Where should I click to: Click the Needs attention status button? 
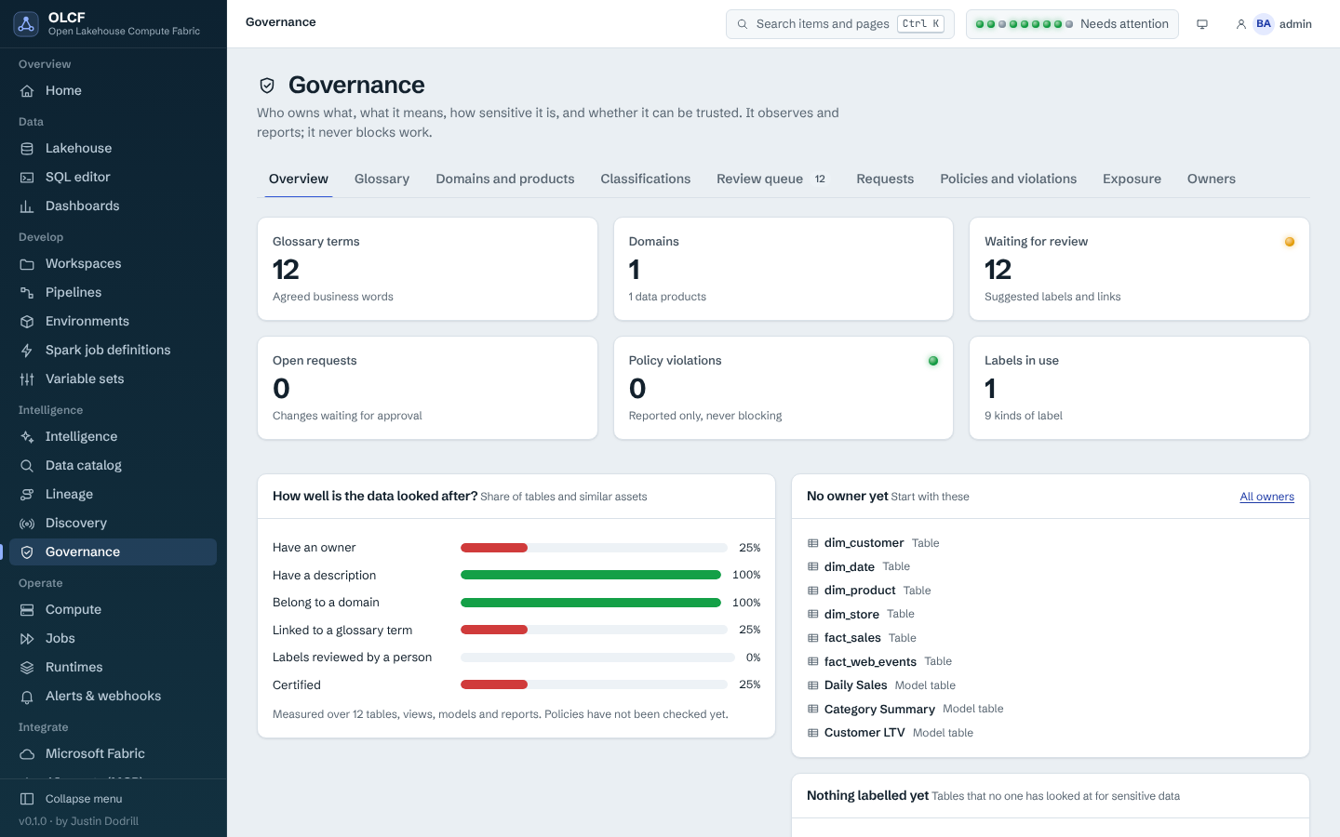[x=1072, y=24]
